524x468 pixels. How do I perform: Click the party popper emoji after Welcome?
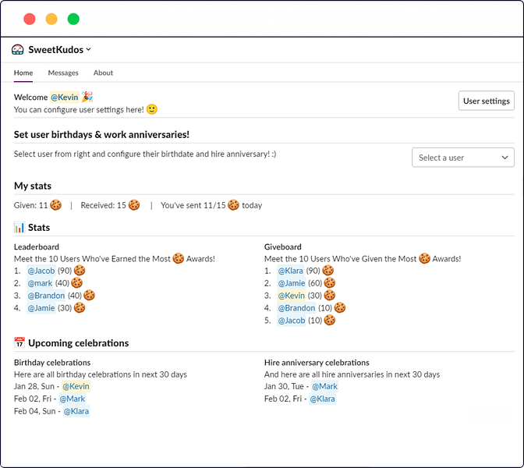click(87, 97)
